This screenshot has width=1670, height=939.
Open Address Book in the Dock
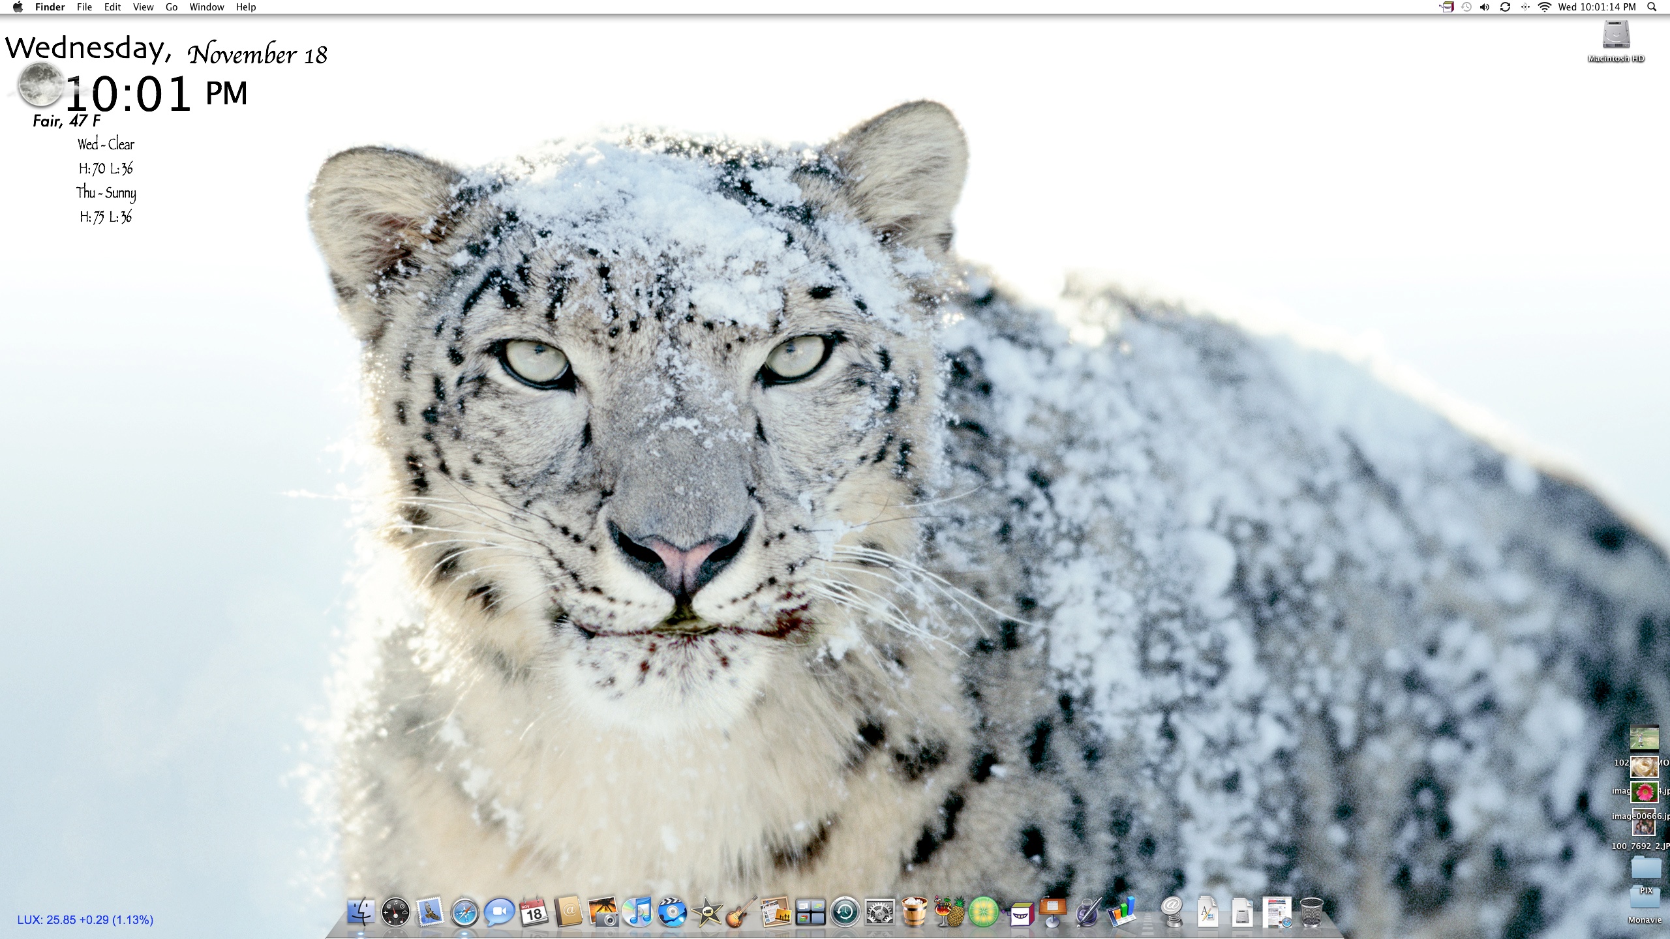click(569, 911)
